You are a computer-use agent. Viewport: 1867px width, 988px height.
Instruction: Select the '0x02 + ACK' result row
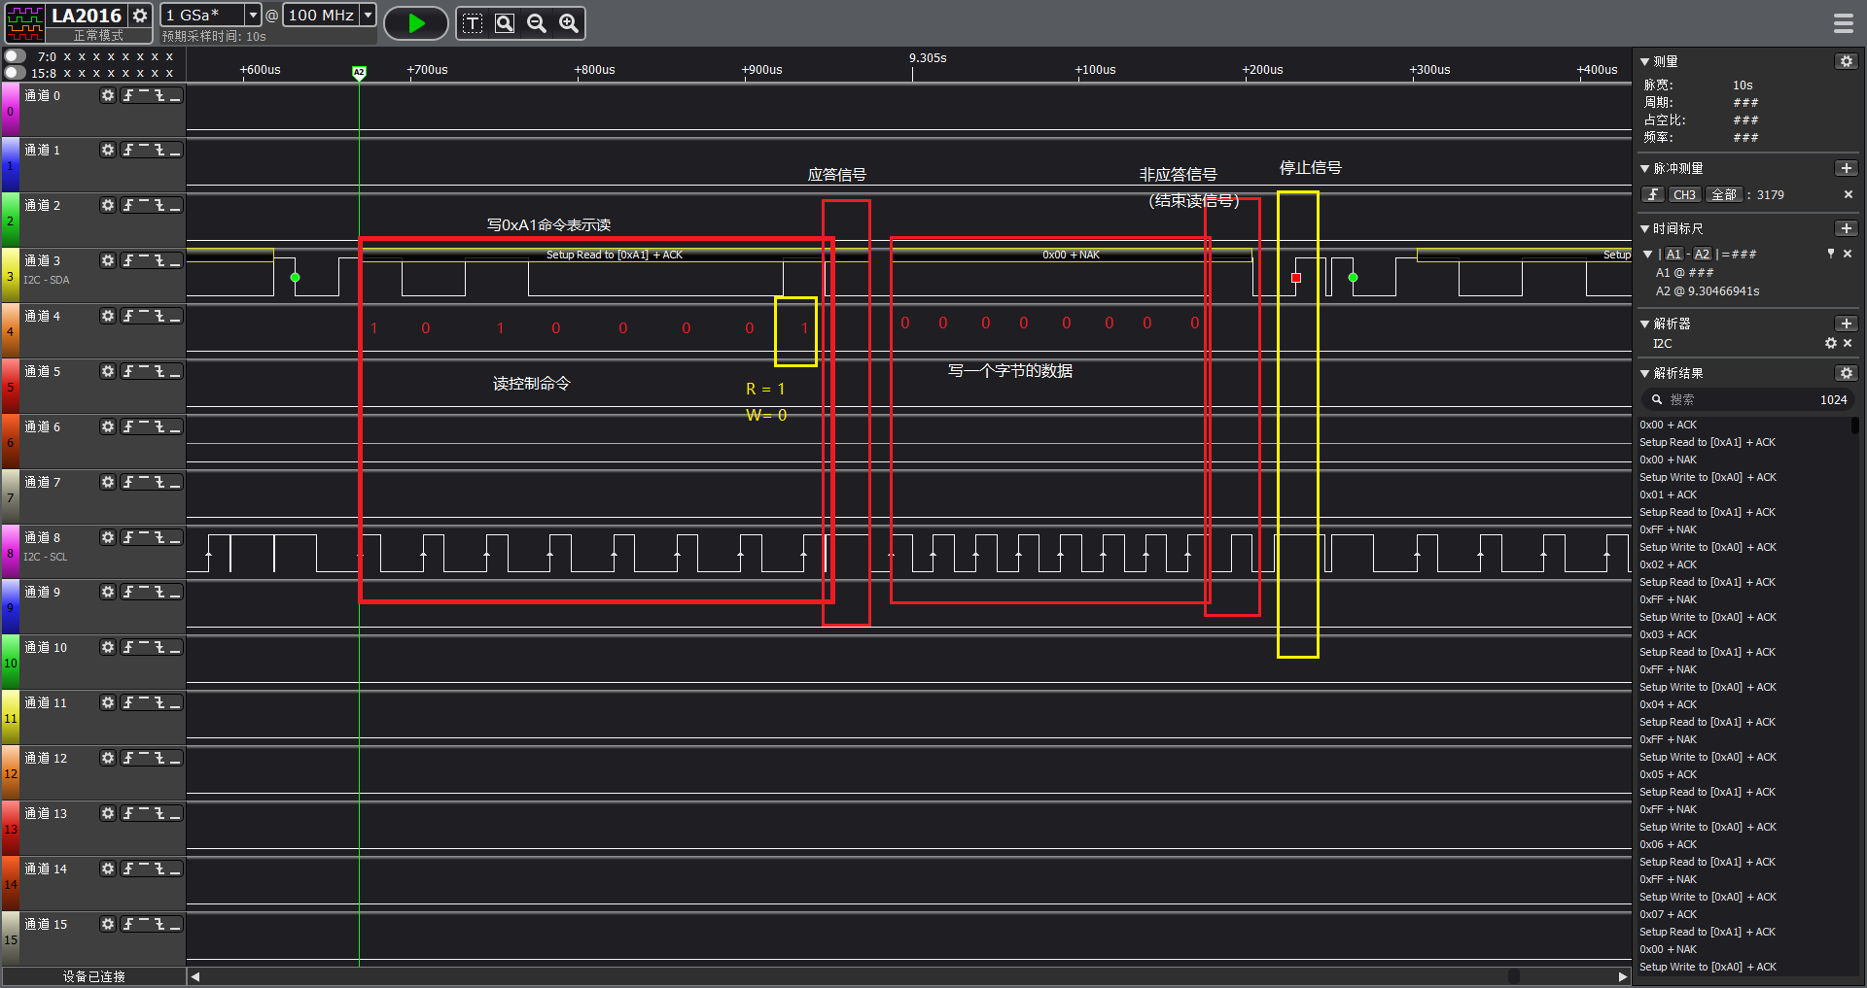1668,564
